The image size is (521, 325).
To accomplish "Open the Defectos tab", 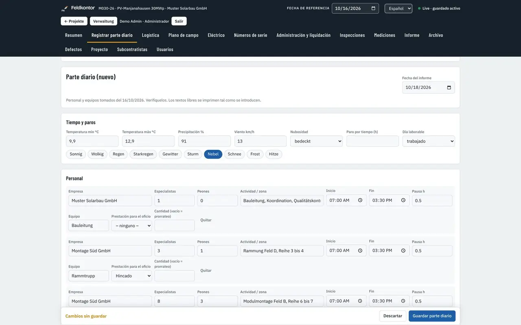I will (x=73, y=50).
